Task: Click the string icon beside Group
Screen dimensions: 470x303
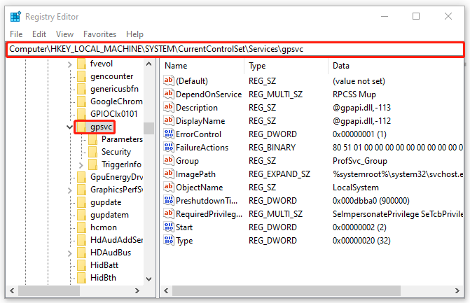Action: tap(169, 160)
